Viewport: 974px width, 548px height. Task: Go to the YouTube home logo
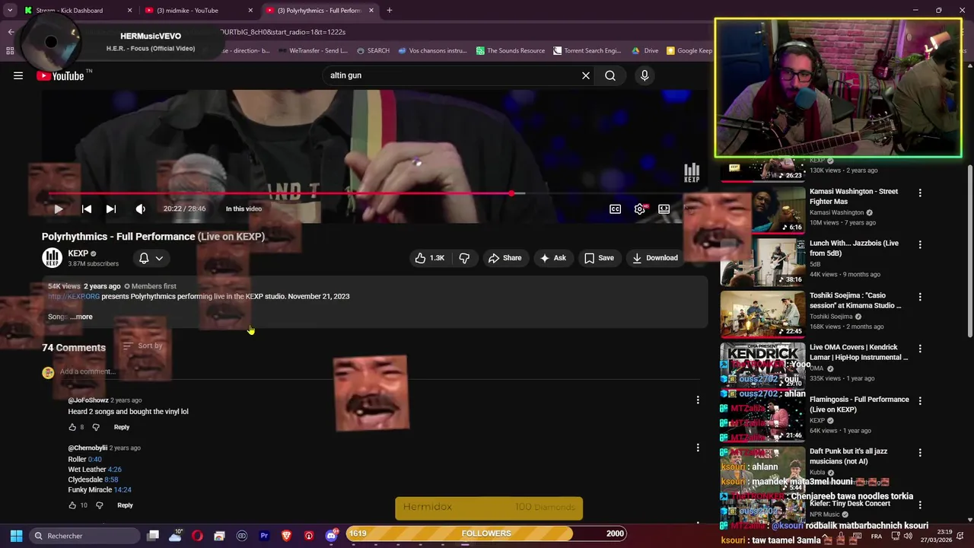point(60,75)
